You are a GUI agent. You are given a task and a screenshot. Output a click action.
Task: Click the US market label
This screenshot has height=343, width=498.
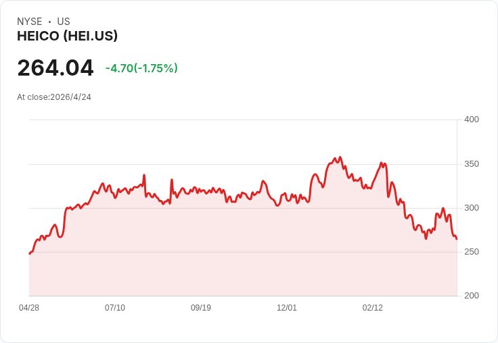64,22
